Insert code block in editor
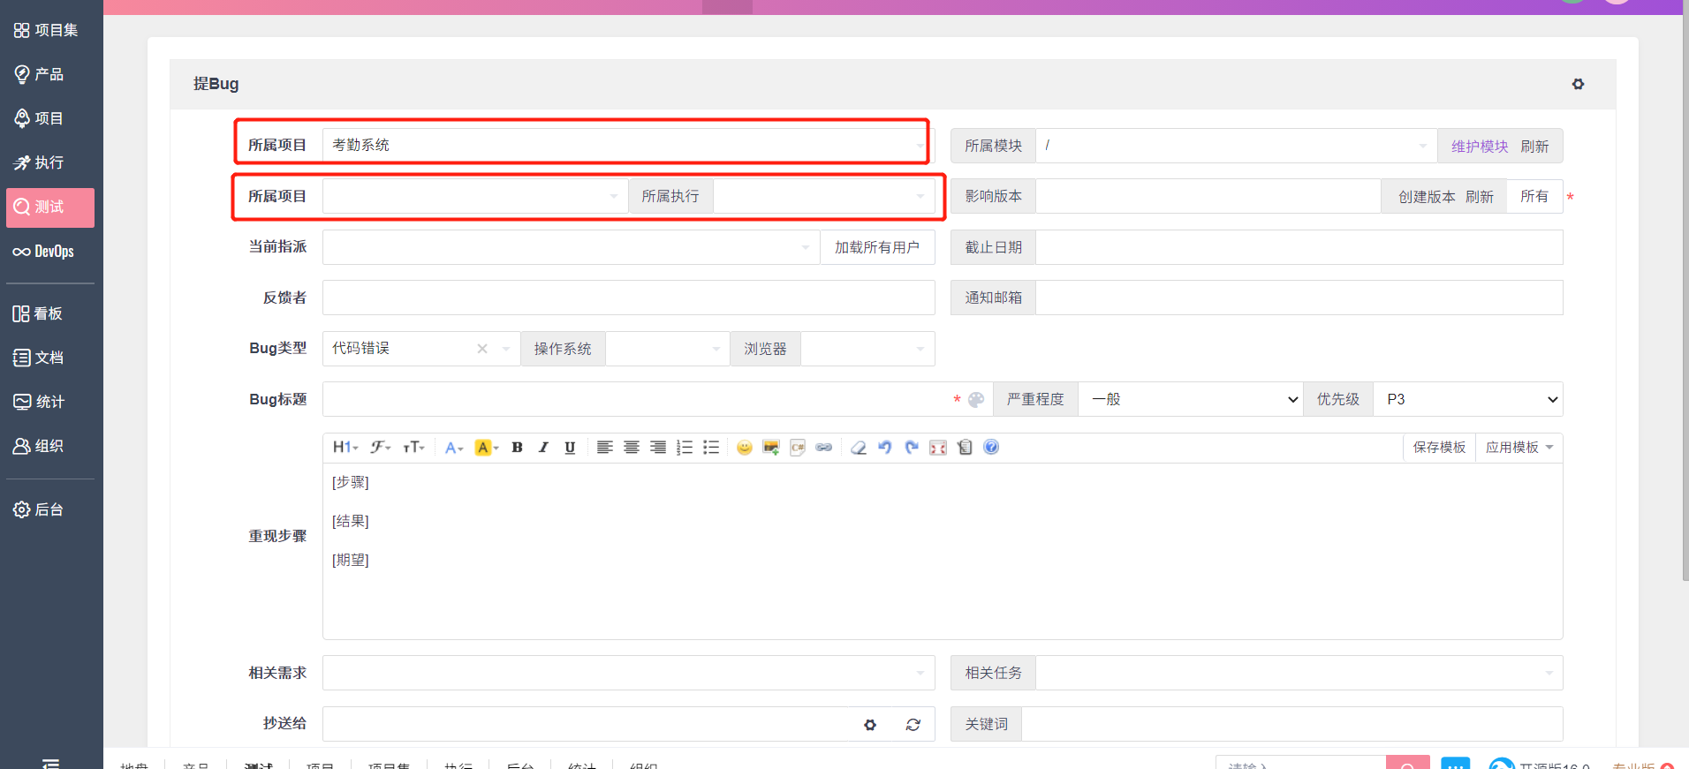 (798, 448)
